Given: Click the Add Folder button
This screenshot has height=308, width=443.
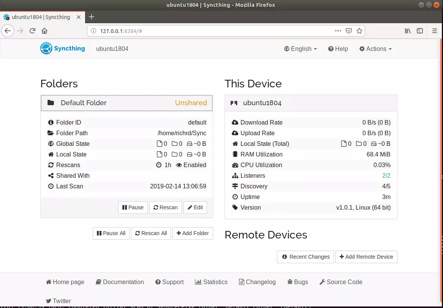Looking at the screenshot, I should pos(193,233).
